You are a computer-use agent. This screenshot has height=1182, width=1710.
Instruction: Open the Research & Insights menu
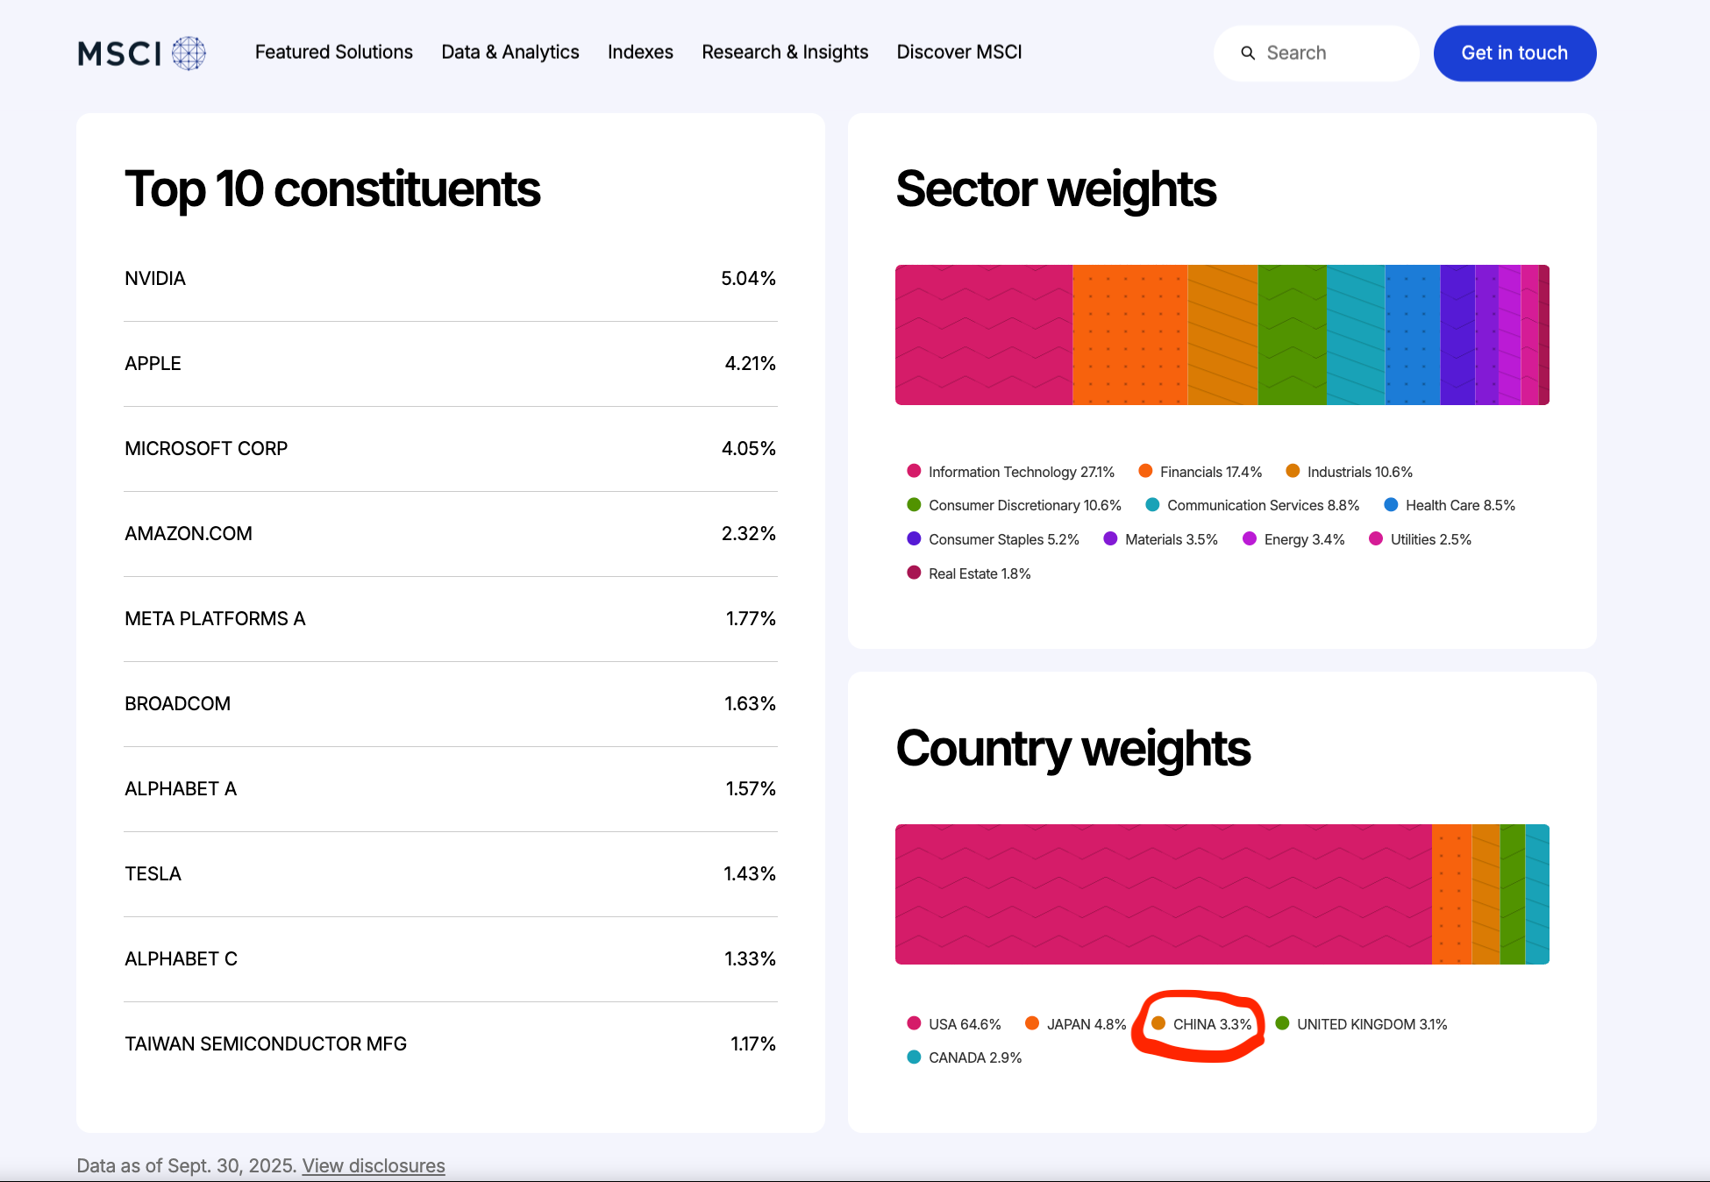tap(784, 53)
